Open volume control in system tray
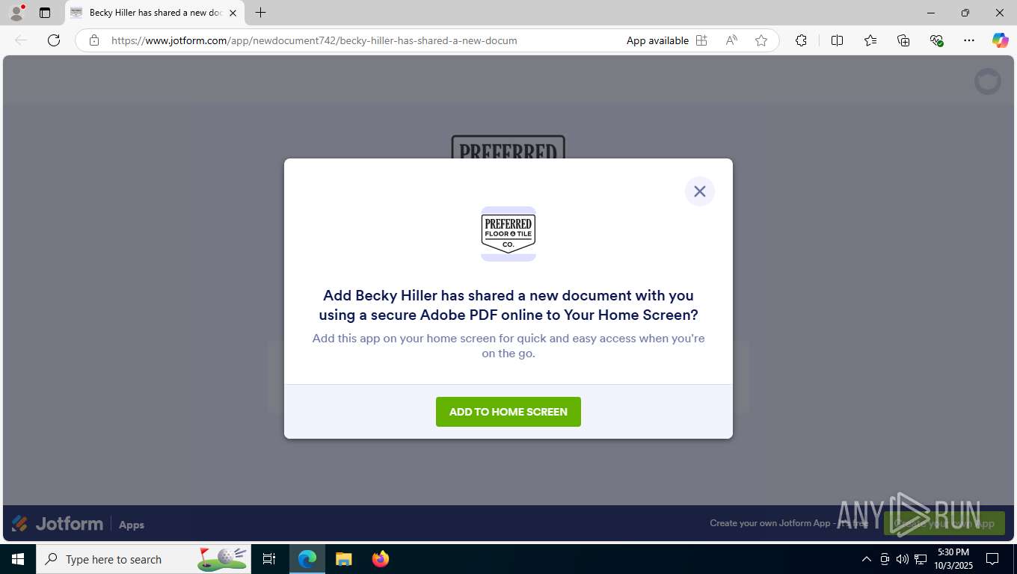This screenshot has height=574, width=1017. 903,559
